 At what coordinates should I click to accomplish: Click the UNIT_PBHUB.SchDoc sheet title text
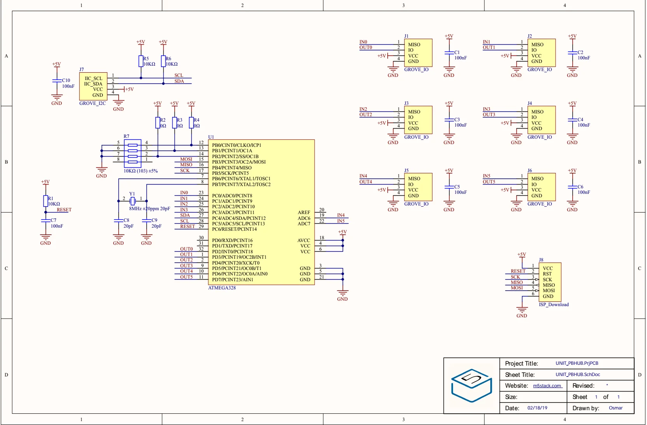577,374
